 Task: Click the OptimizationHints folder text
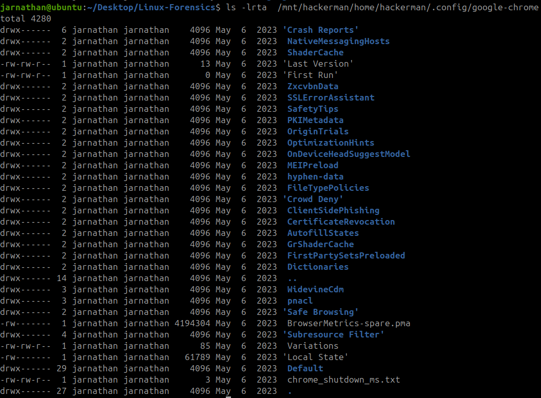pos(331,143)
